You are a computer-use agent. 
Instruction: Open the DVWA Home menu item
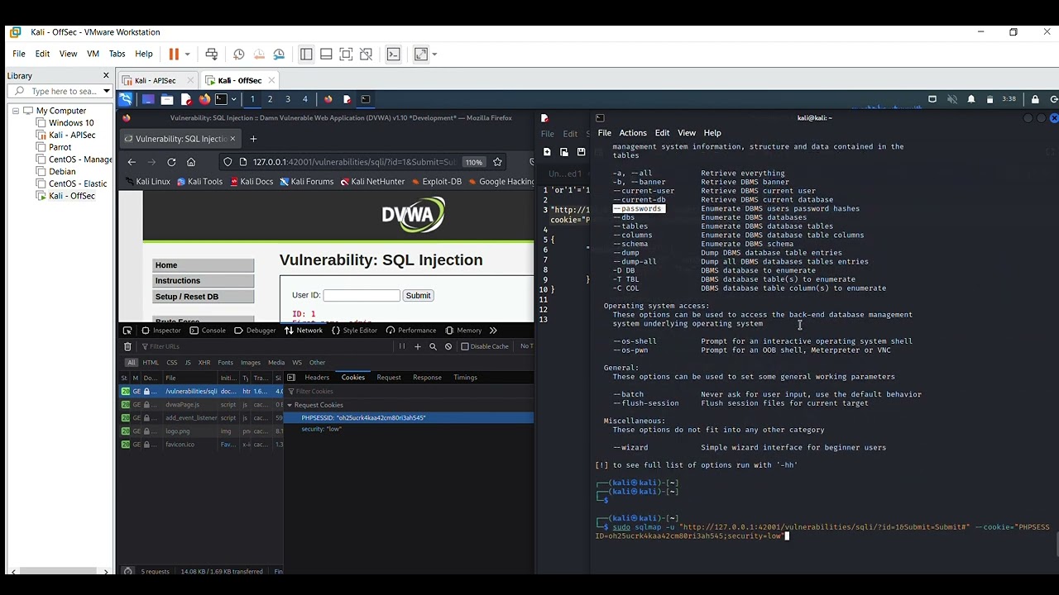point(203,265)
